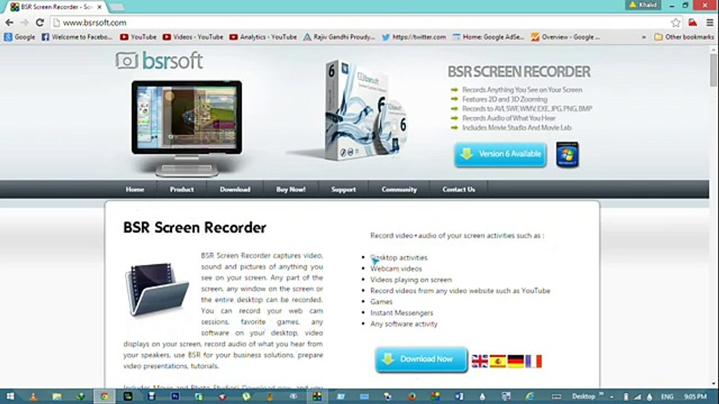Screen dimensions: 719x404
Task: Open the Overview - Google bookmark
Action: [x=565, y=37]
